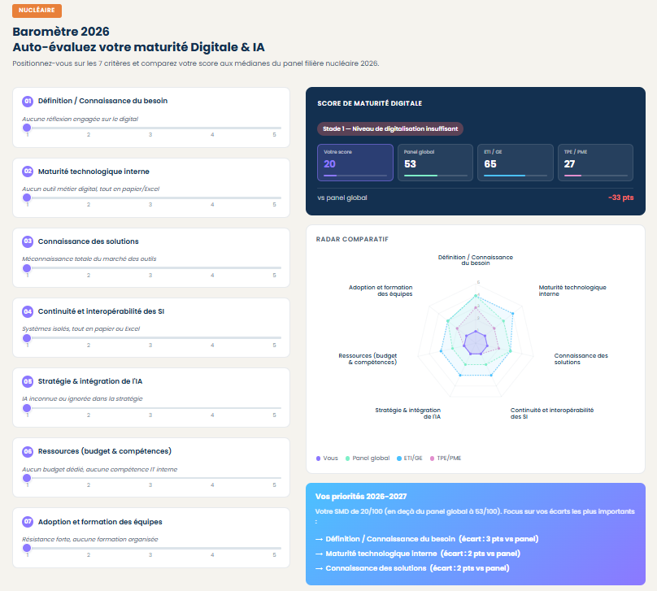Click the 05 badge for Stratégie & intégration IA
The height and width of the screenshot is (591, 657).
(x=28, y=381)
